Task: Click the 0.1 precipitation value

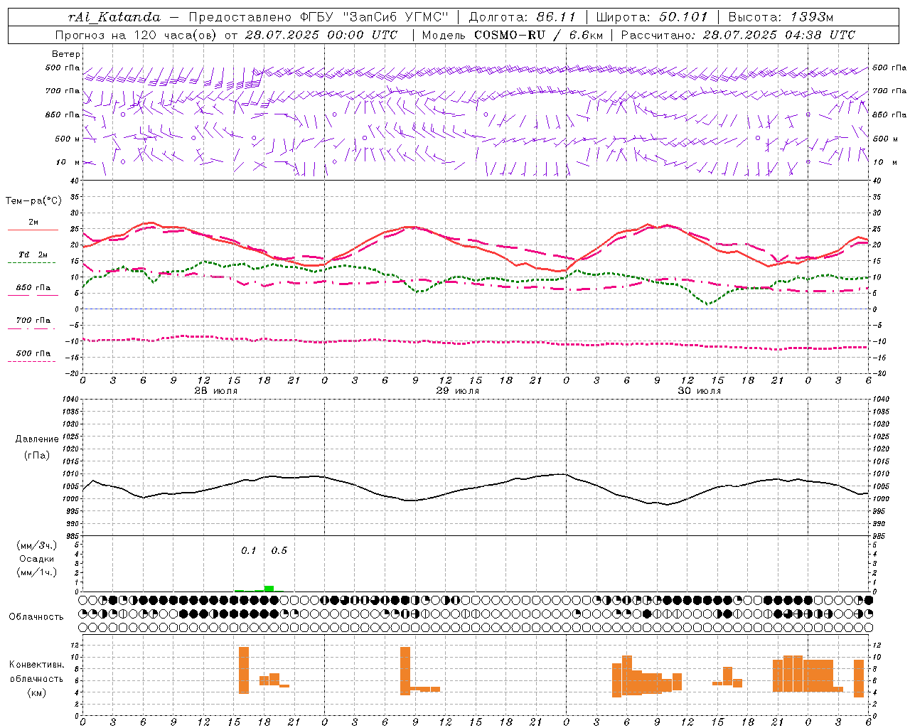Action: pyautogui.click(x=248, y=550)
